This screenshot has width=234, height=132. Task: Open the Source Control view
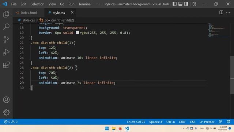pos(6,40)
